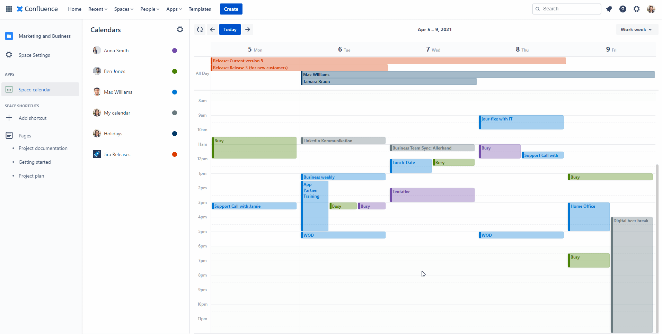Screen dimensions: 662x334
Task: Click the Create button
Action: 231,9
